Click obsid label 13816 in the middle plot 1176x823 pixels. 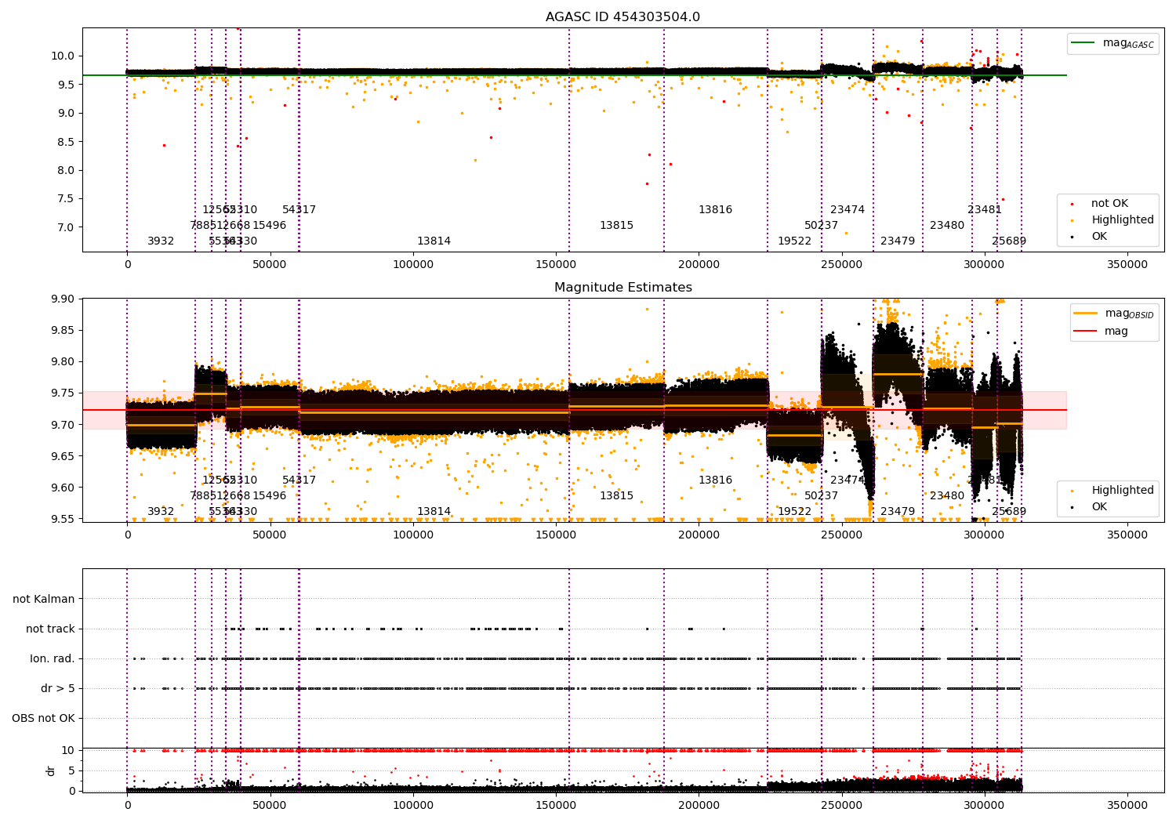715,480
